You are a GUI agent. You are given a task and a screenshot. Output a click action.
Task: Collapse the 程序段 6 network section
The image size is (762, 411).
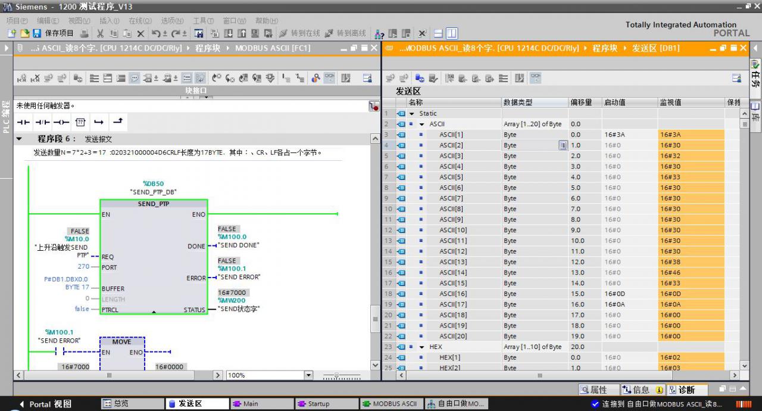[x=19, y=139]
